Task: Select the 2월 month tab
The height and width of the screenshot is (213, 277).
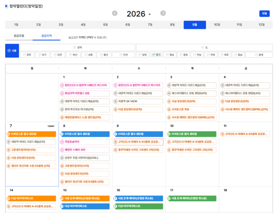Action: (38, 25)
